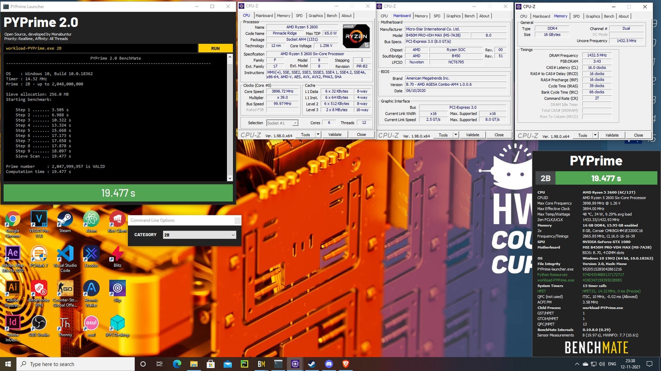The height and width of the screenshot is (371, 661).
Task: Open File Explorer from taskbar
Action: tap(194, 364)
